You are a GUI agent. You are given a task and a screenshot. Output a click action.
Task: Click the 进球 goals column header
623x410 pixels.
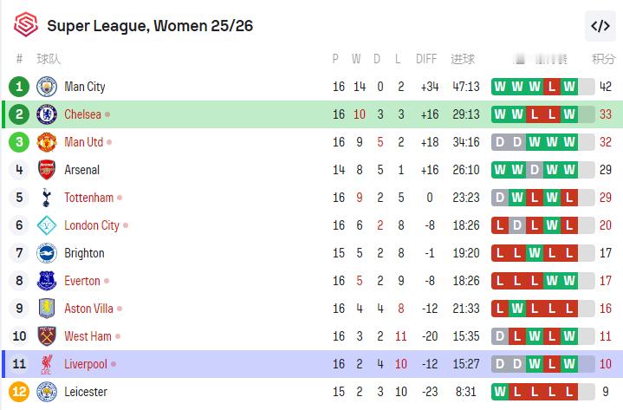[x=463, y=59]
